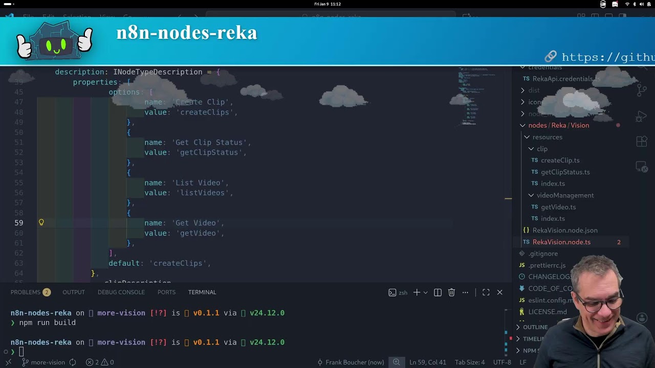Open Accounts icon in activity bar
This screenshot has height=368, width=655.
[x=642, y=318]
